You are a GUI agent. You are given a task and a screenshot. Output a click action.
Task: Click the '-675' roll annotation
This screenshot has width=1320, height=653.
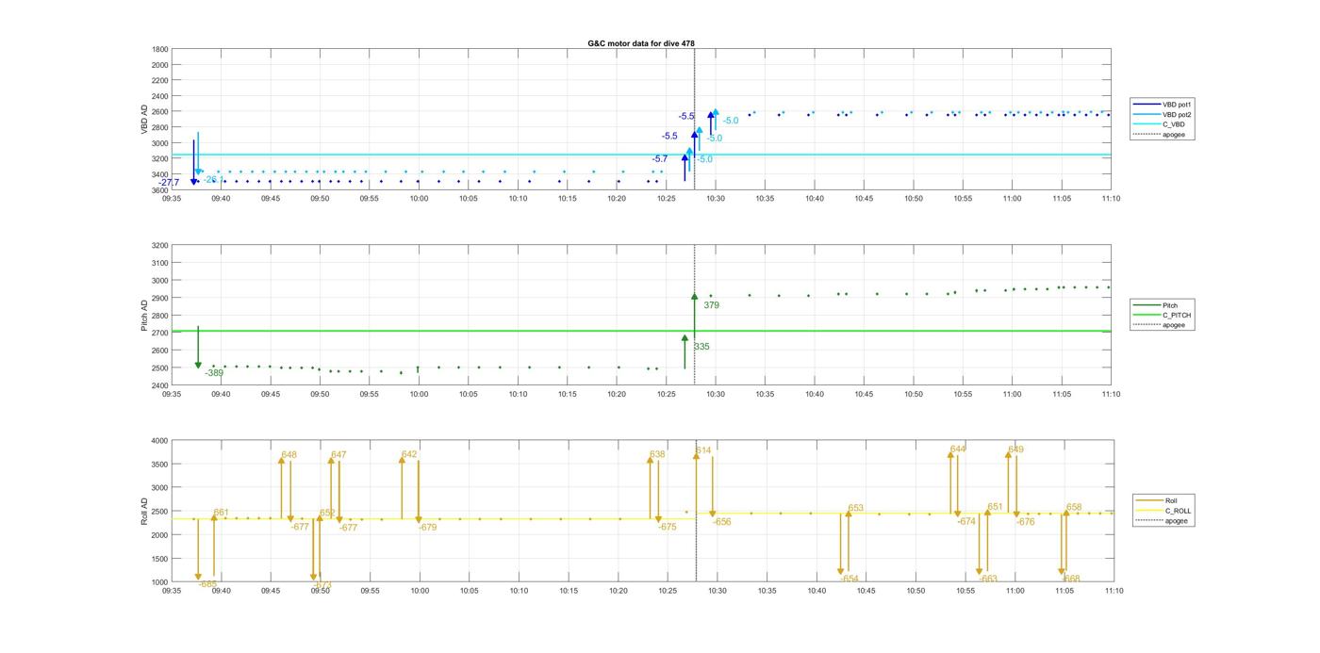tap(667, 528)
